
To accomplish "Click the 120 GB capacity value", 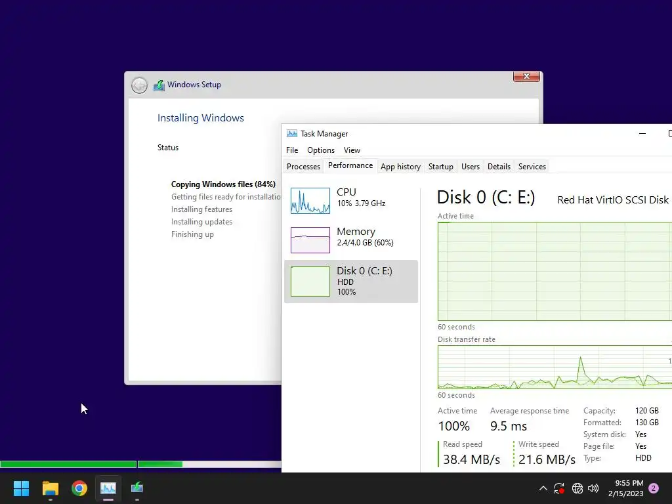I will (646, 411).
